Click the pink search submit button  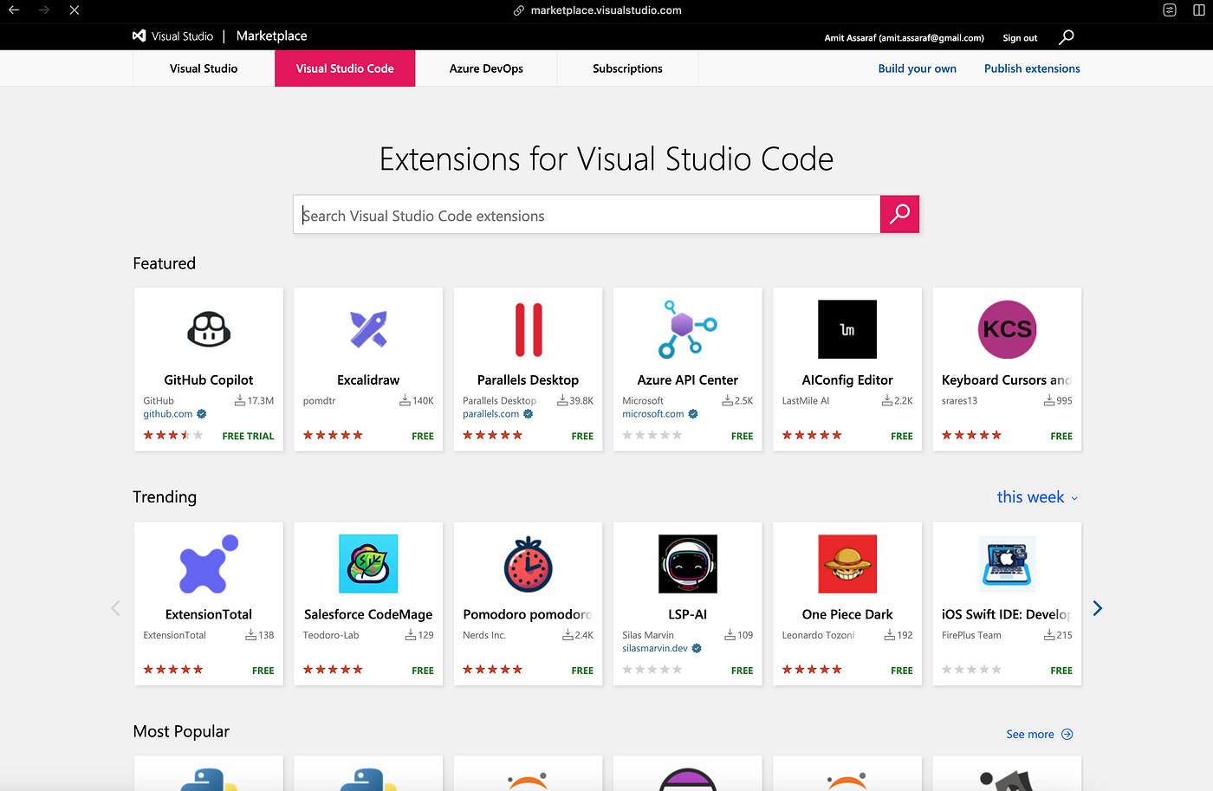click(899, 214)
